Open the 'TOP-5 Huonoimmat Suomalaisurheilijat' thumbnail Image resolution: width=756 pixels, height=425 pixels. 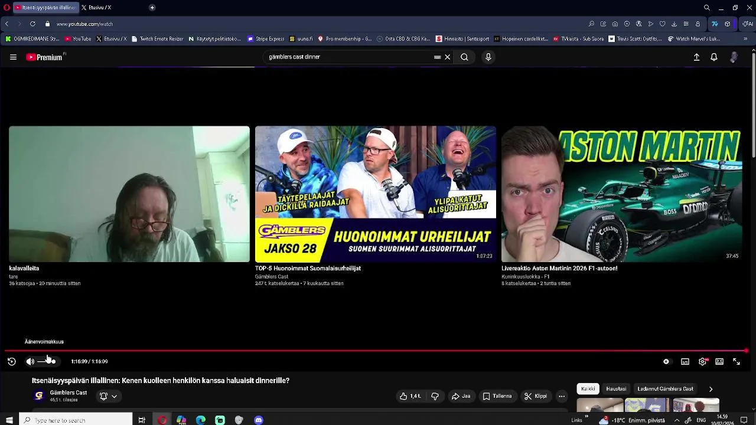coord(376,194)
